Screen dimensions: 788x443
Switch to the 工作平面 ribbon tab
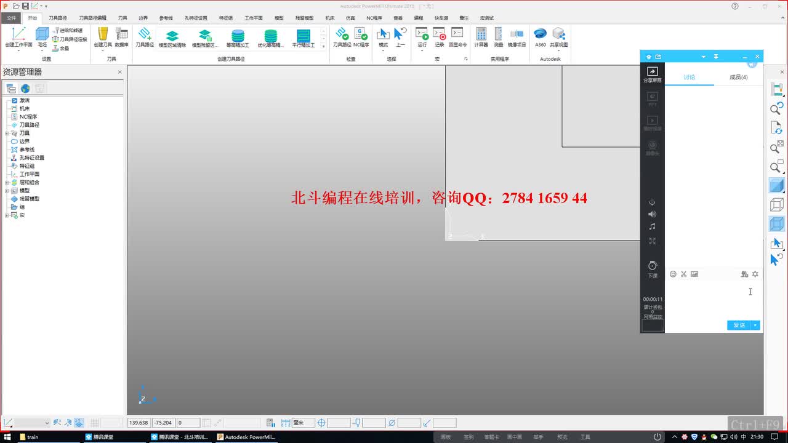[x=254, y=18]
